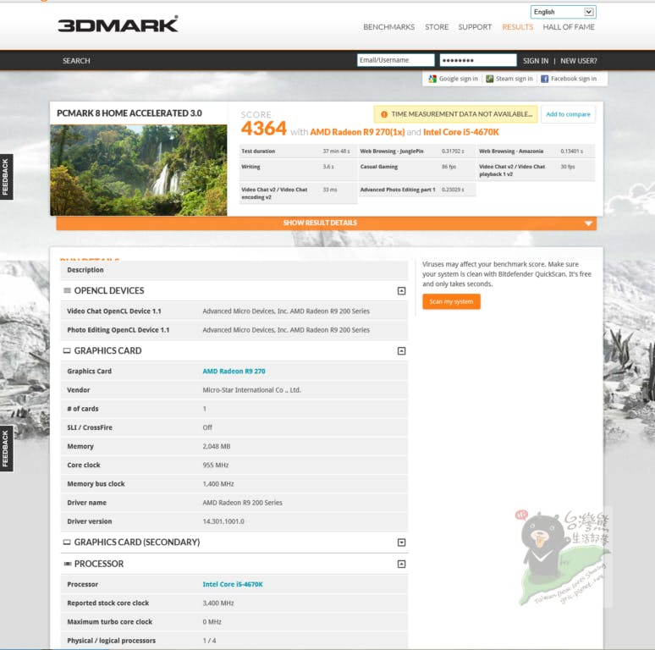Click the Steam sign in icon

tap(490, 79)
